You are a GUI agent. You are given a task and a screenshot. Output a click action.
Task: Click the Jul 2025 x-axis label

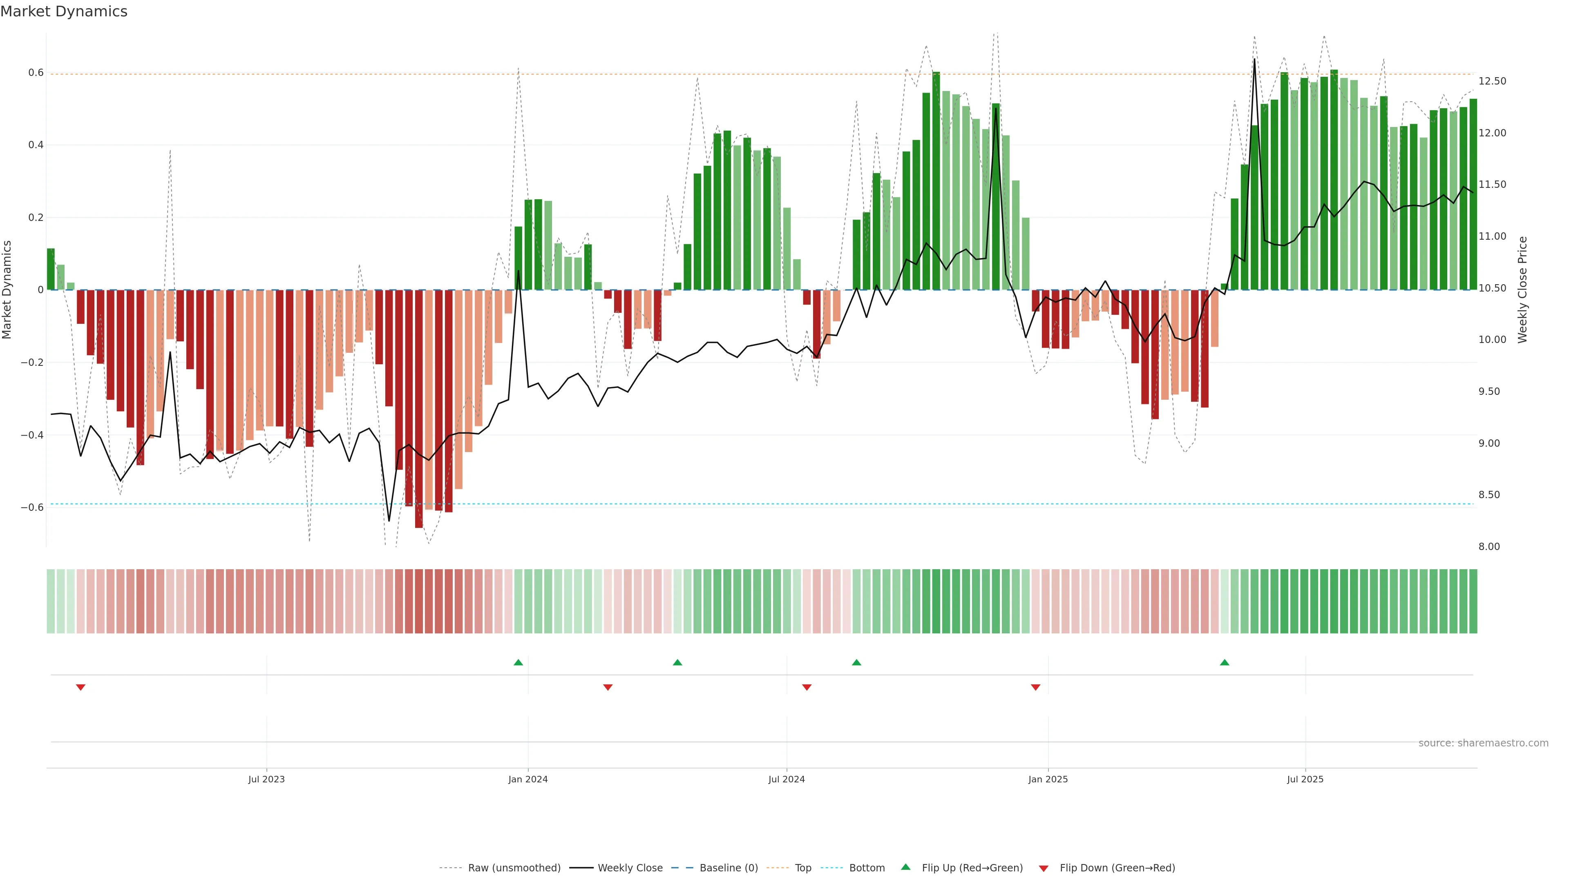coord(1305,779)
